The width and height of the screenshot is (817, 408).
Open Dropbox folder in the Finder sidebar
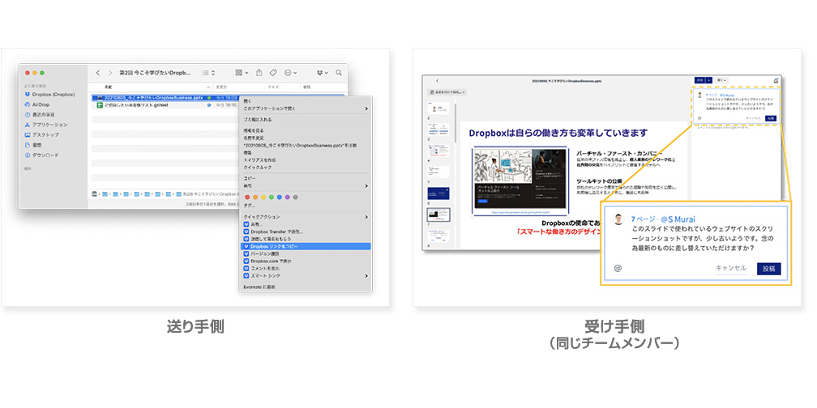pyautogui.click(x=46, y=95)
